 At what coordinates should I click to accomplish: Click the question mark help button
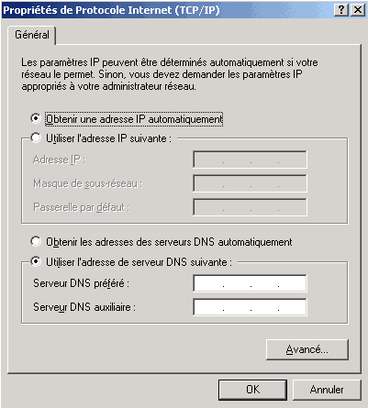[x=341, y=10]
